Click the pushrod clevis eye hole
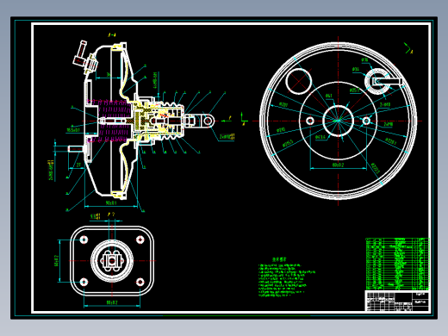 (208, 121)
